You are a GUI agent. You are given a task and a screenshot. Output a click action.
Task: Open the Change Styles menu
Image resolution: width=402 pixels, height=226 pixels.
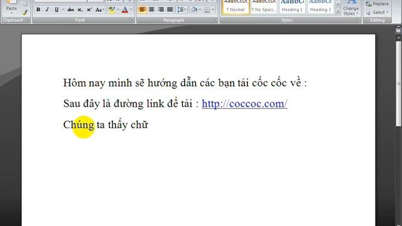350,8
